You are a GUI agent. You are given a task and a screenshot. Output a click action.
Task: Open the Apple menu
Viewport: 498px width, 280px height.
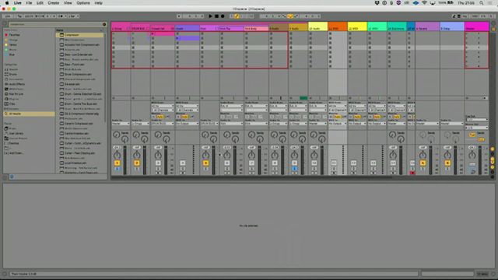click(7, 3)
